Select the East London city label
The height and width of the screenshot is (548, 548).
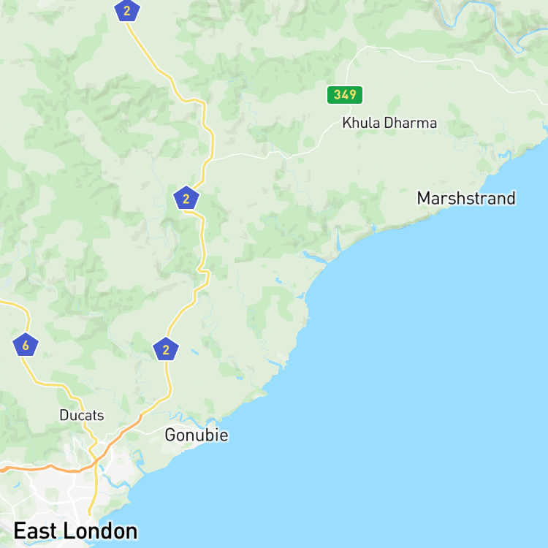(x=75, y=531)
